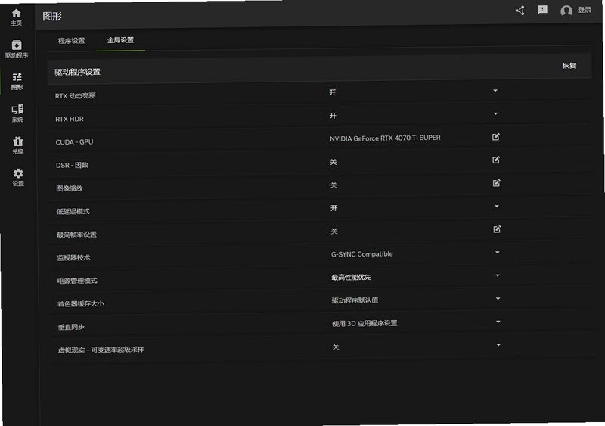Click the 图形 page title
The width and height of the screenshot is (605, 426).
(52, 16)
